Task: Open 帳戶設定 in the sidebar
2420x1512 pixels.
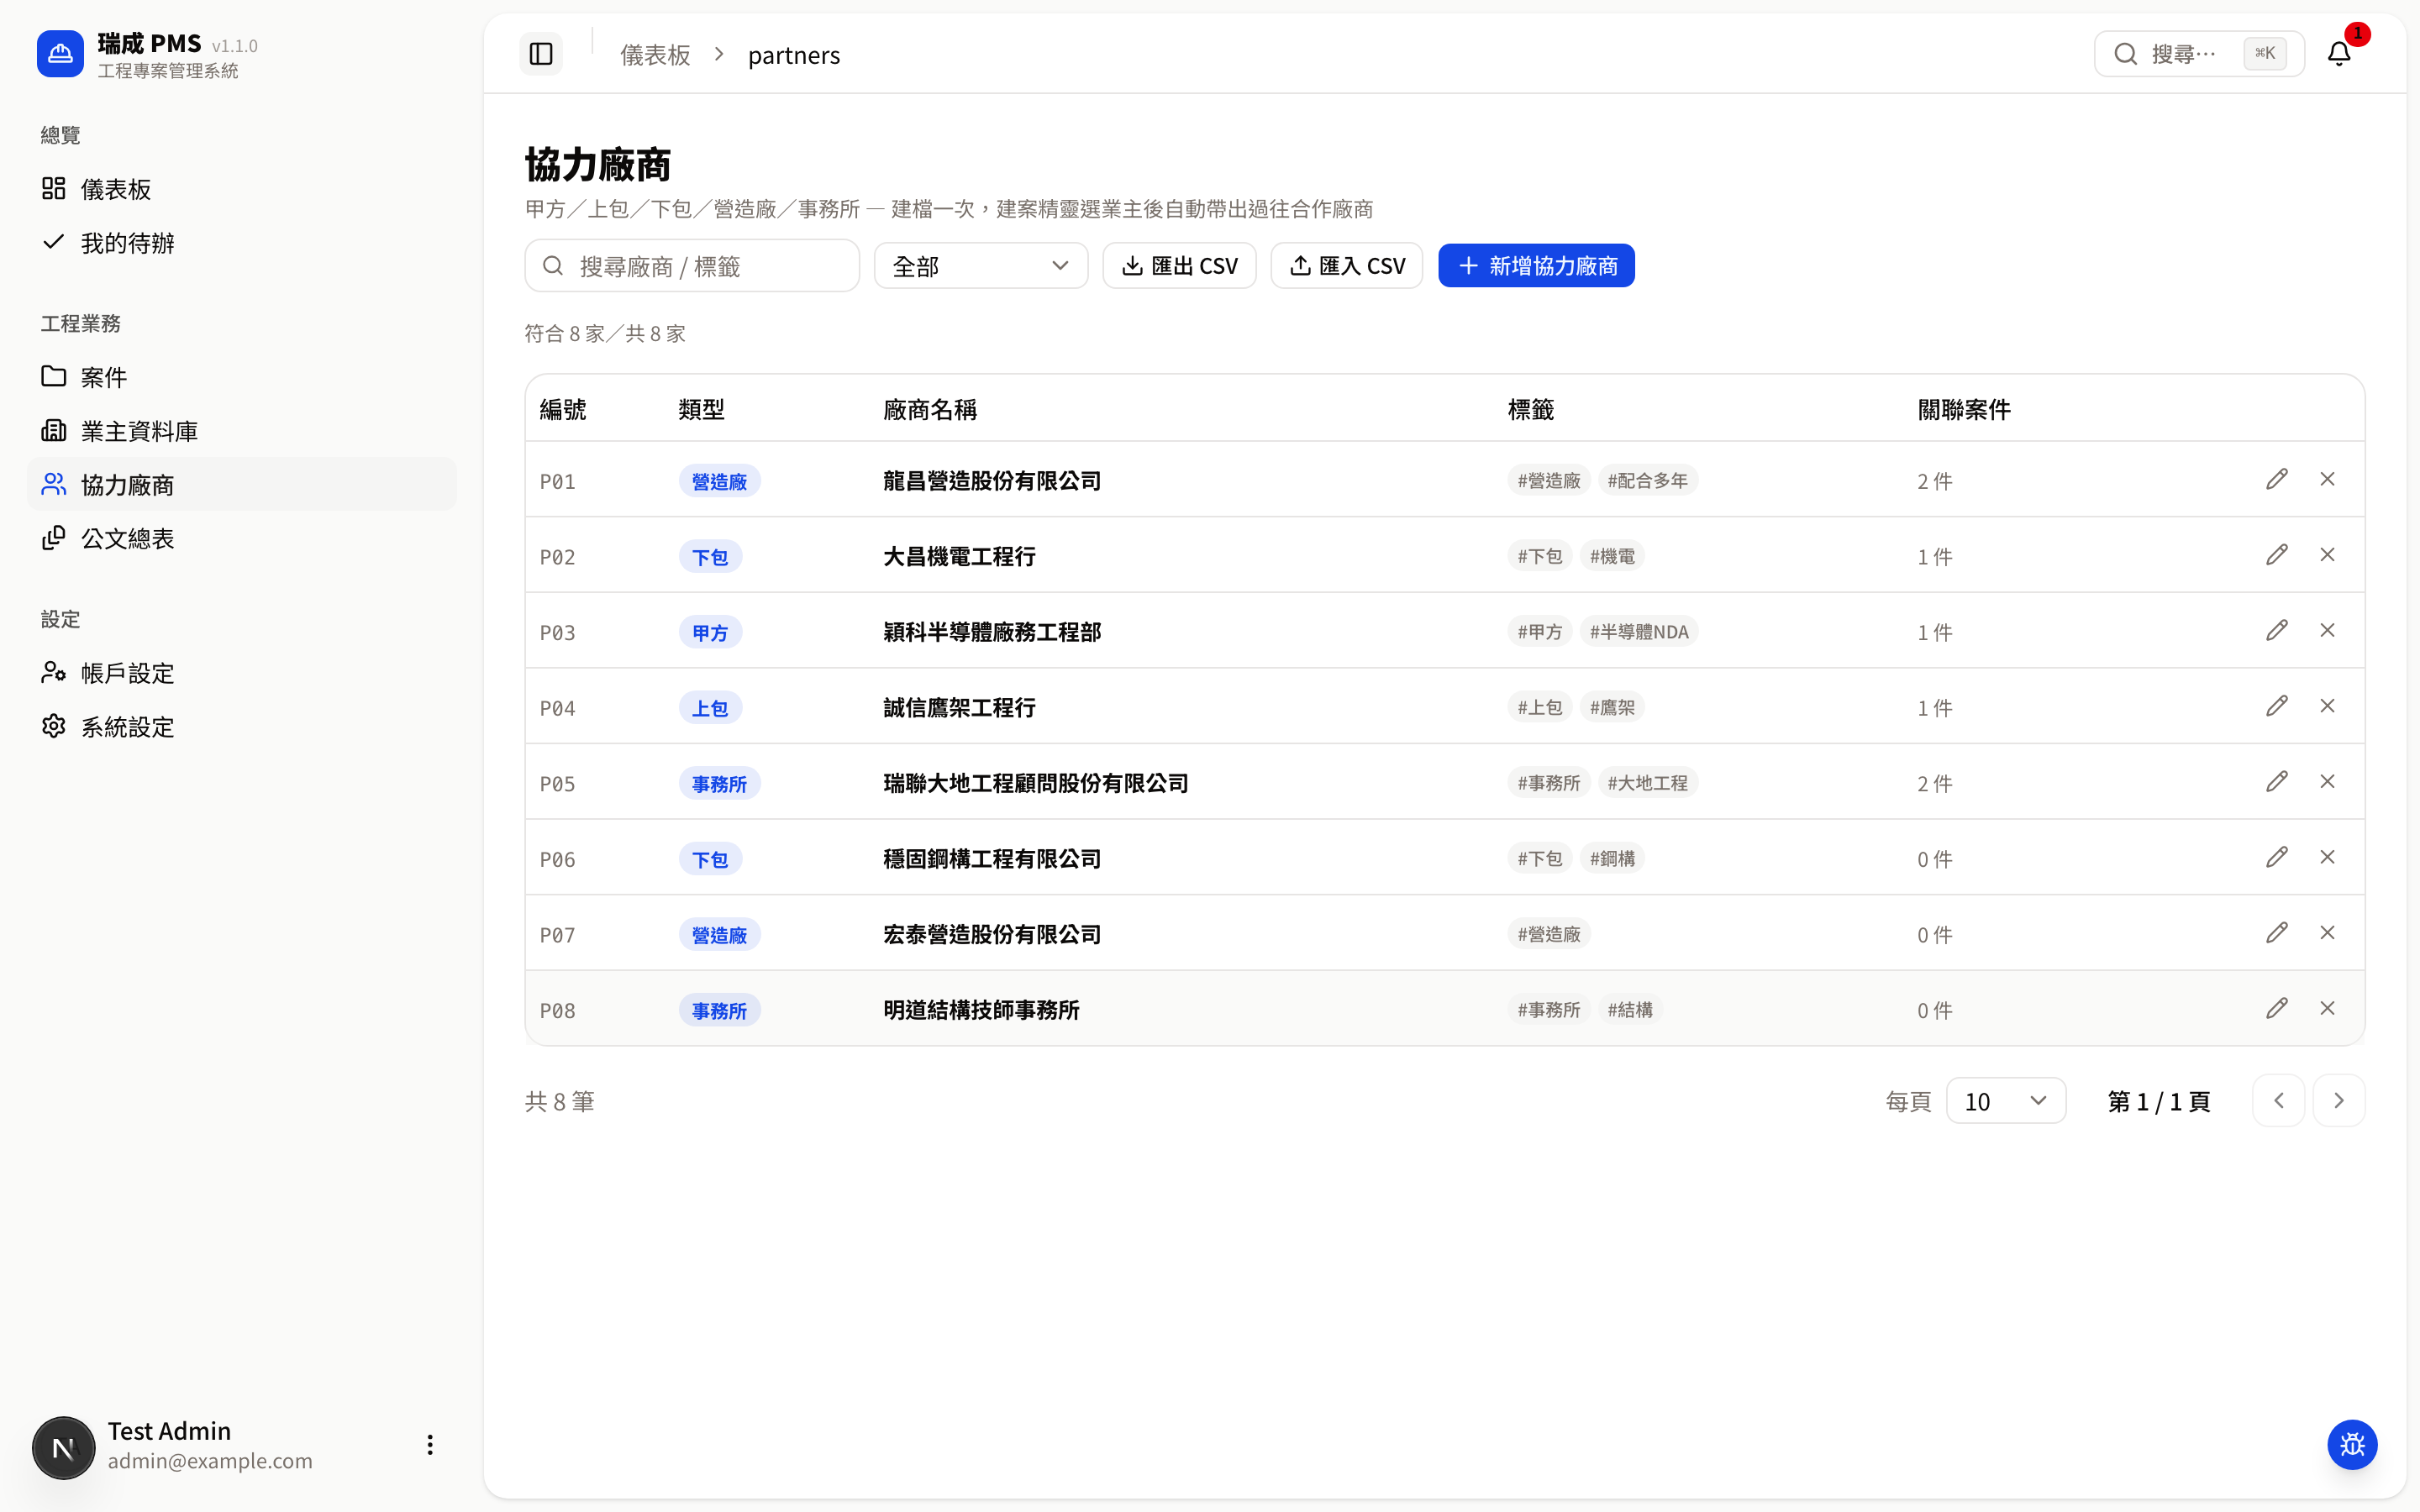Action: click(241, 673)
